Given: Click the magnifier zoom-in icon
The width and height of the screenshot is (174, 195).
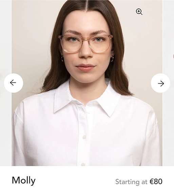Looking at the screenshot, I should coord(139,12).
